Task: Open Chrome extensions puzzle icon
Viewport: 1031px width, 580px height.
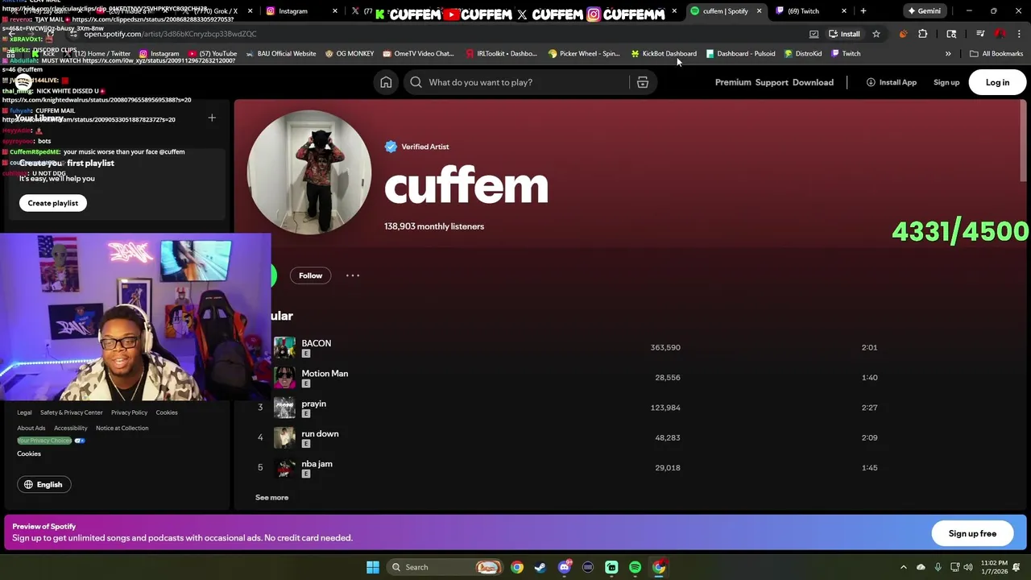Action: pos(922,34)
